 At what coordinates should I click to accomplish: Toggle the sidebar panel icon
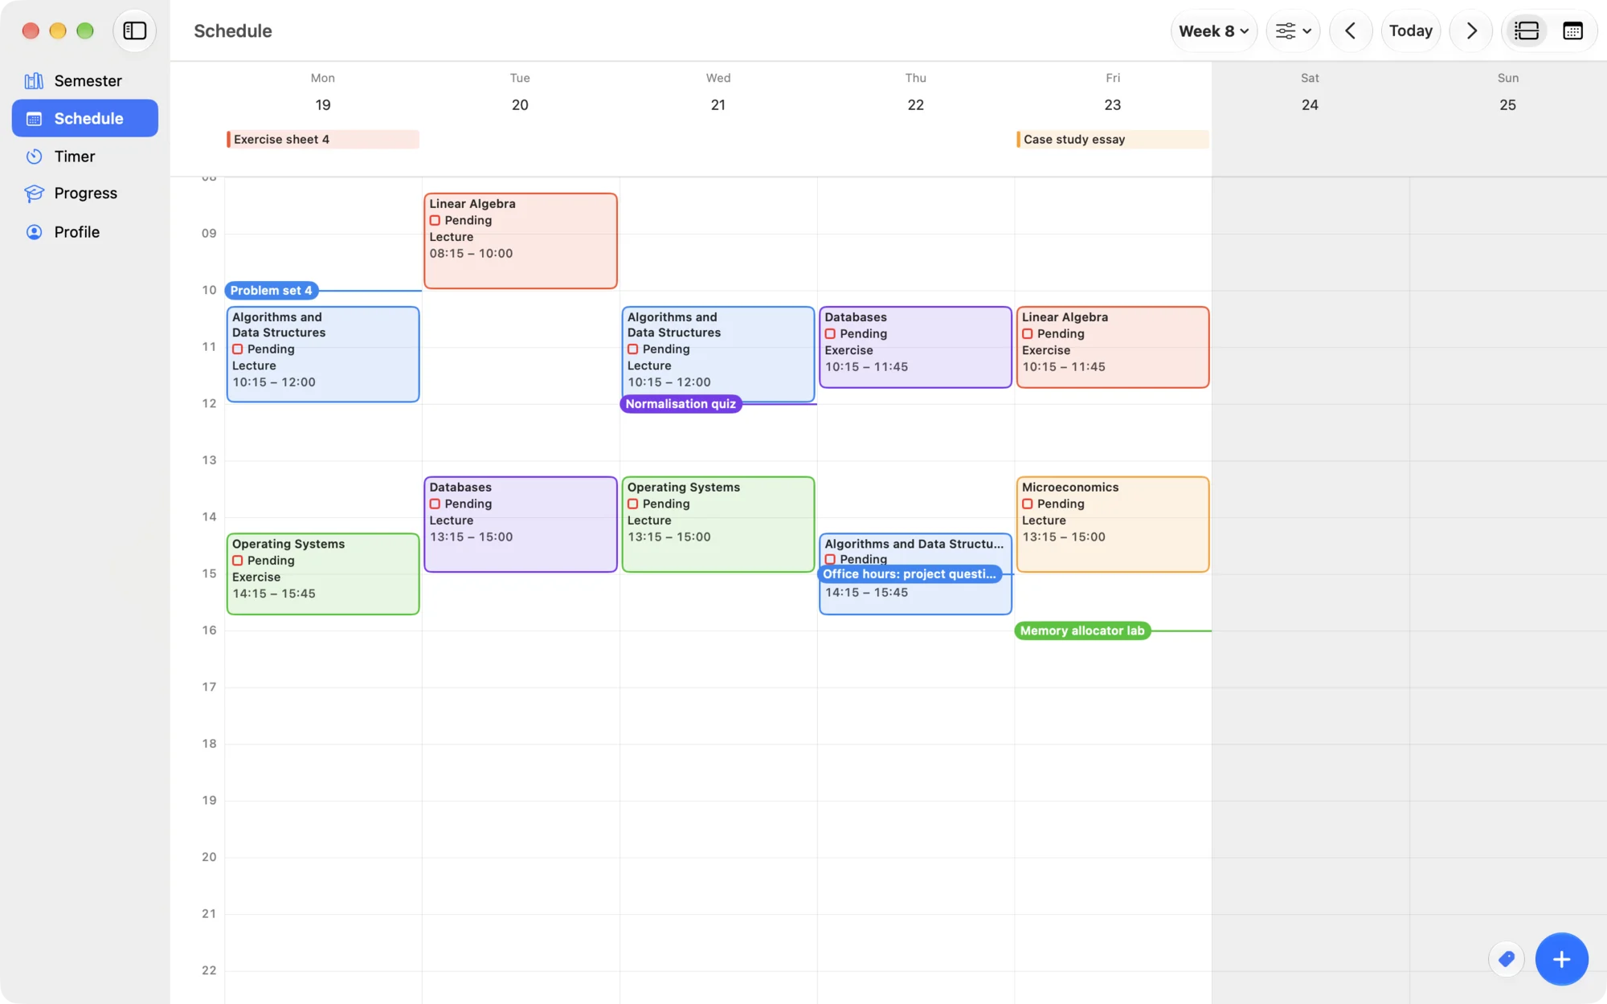135,31
